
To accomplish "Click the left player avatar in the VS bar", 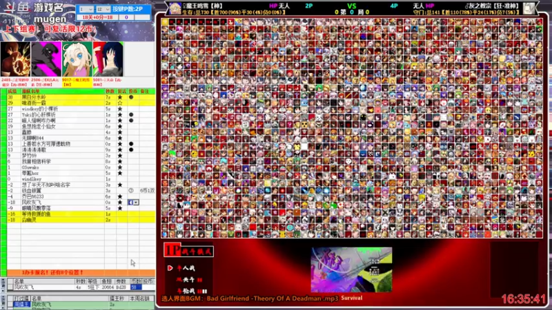I will 175,8.
